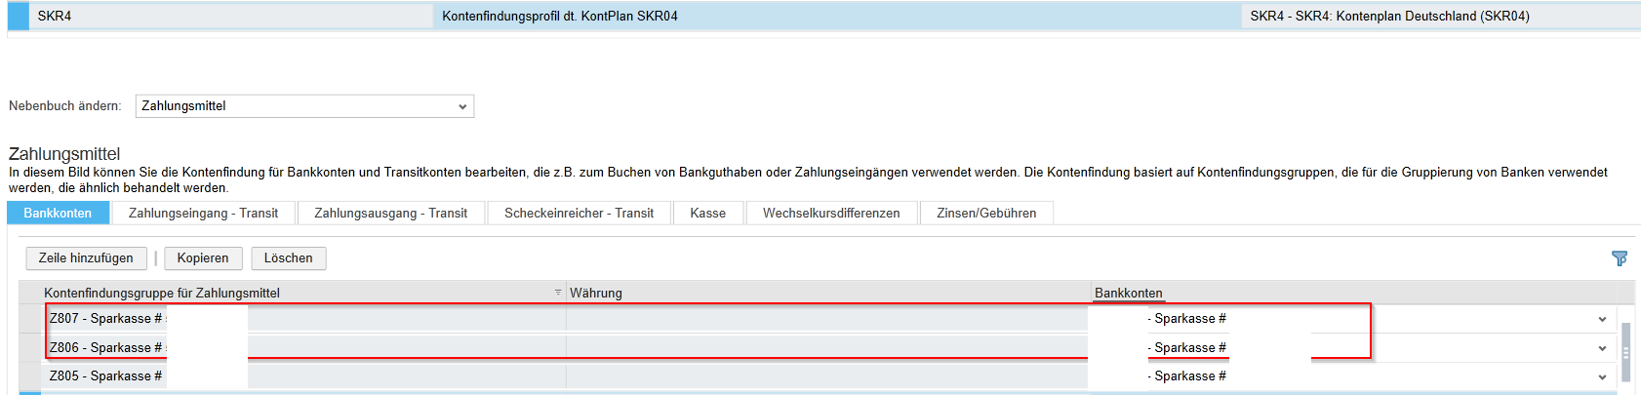Expand Bankkonten dropdown for row Z807
This screenshot has height=395, width=1641.
click(x=1601, y=319)
